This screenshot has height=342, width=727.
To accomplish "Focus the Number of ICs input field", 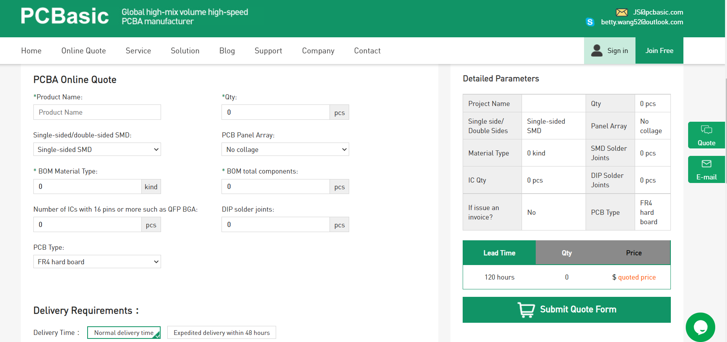I will click(x=87, y=225).
